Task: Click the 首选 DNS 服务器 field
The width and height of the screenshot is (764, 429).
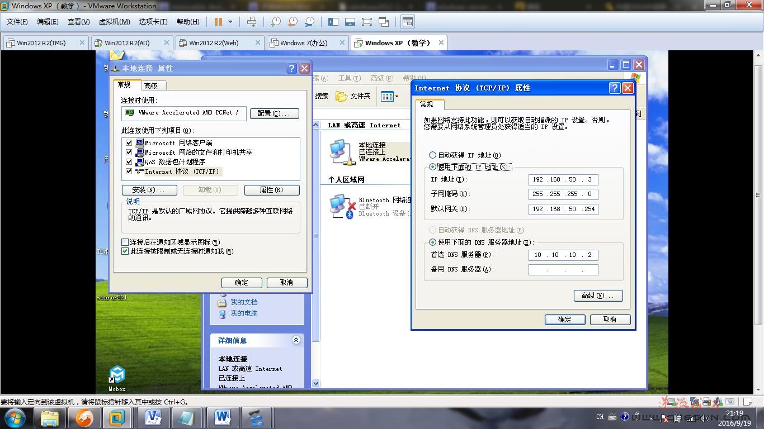Action: tap(563, 255)
